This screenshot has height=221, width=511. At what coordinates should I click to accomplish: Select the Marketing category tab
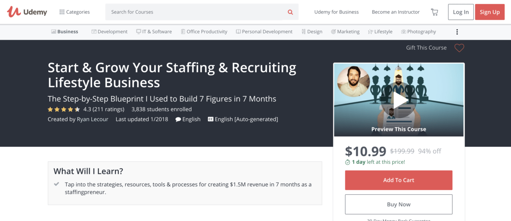pos(345,32)
